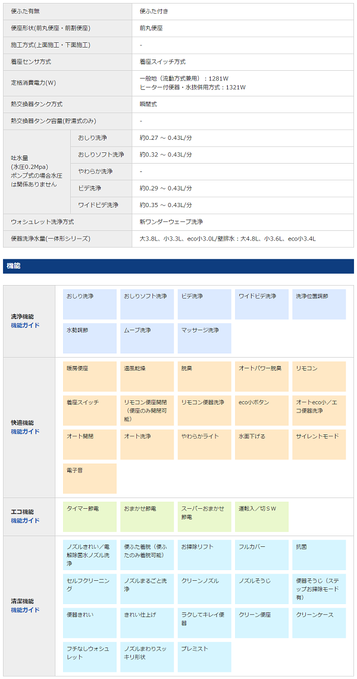Click the スーパーおまかせ節電 eco tile
This screenshot has width=357, height=679.
click(x=204, y=517)
